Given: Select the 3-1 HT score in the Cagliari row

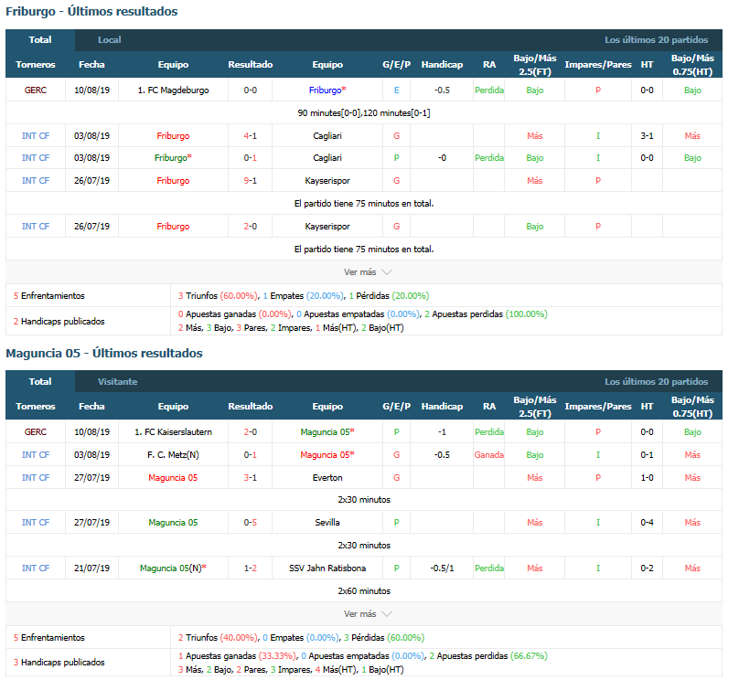Looking at the screenshot, I should pyautogui.click(x=647, y=135).
